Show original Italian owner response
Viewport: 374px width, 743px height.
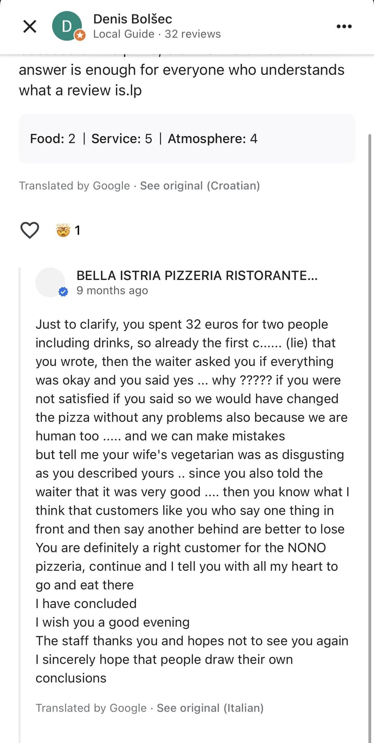tap(210, 708)
